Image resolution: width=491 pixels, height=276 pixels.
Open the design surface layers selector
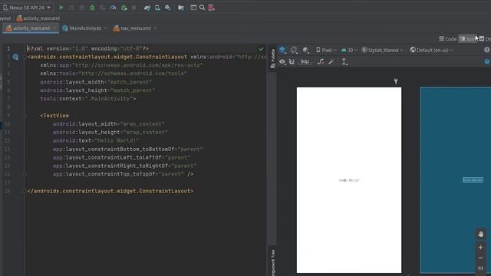coord(282,50)
